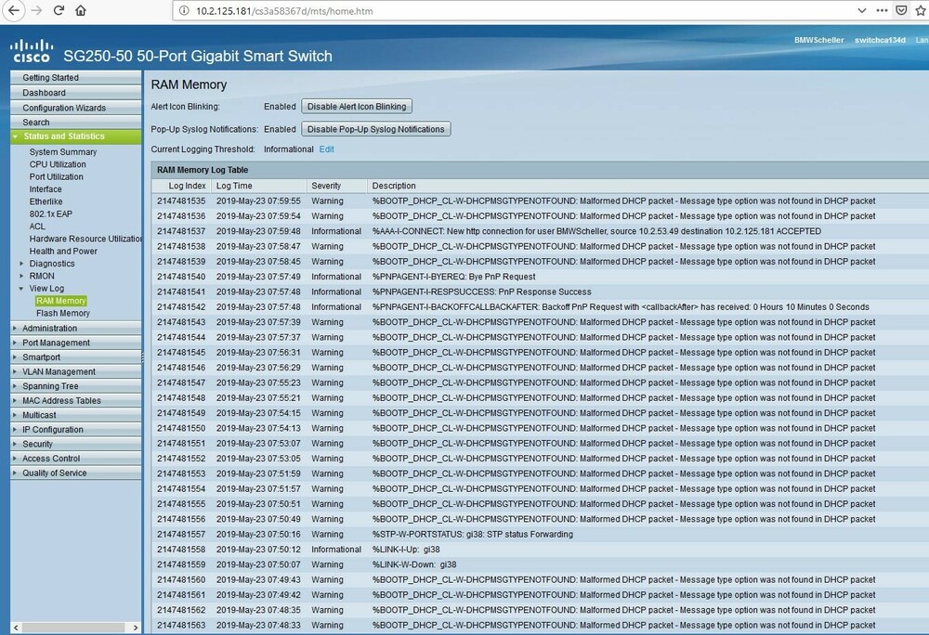Click the browser URL address field
Viewport: 929px width, 635px height.
(464, 11)
